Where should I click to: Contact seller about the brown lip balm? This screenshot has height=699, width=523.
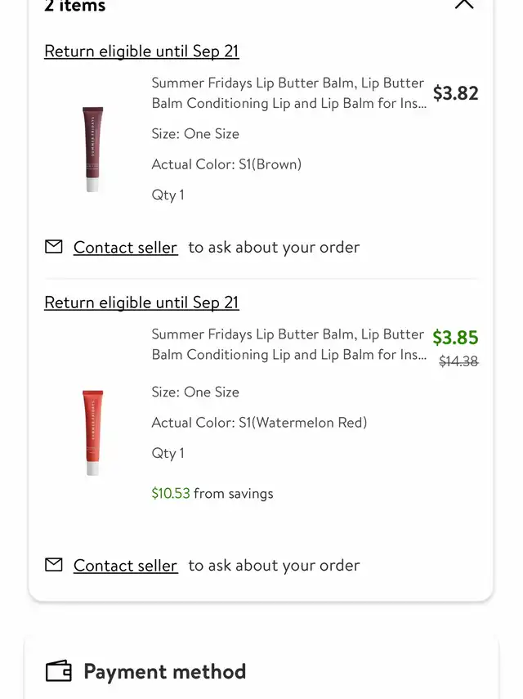tap(126, 248)
